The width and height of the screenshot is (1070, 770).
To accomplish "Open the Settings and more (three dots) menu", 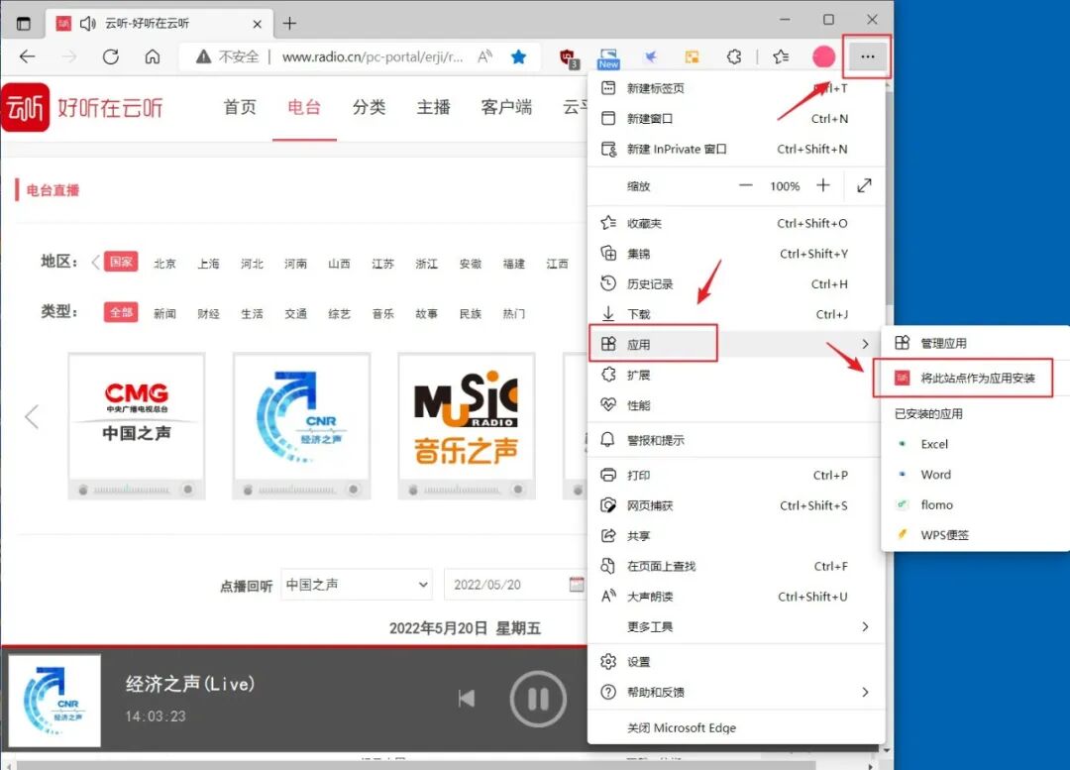I will pyautogui.click(x=867, y=56).
